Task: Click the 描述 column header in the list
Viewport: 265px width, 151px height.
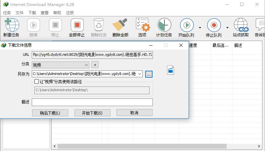Action: [247, 45]
